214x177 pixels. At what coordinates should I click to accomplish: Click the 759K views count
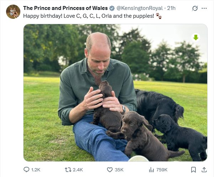[162, 170]
